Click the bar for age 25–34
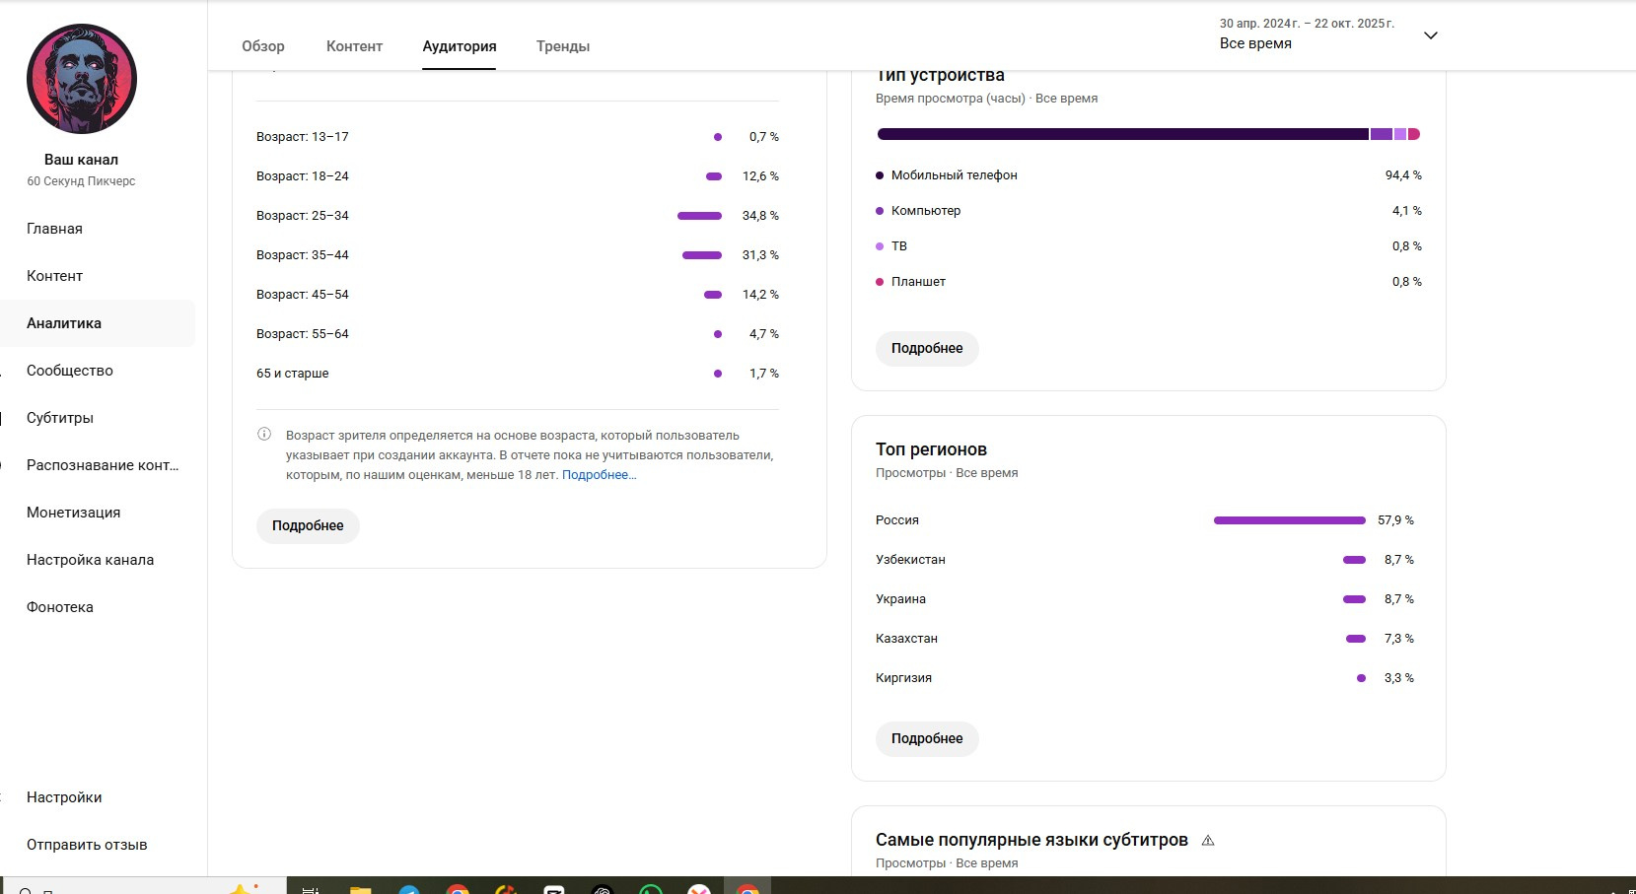The image size is (1636, 894). 700,216
